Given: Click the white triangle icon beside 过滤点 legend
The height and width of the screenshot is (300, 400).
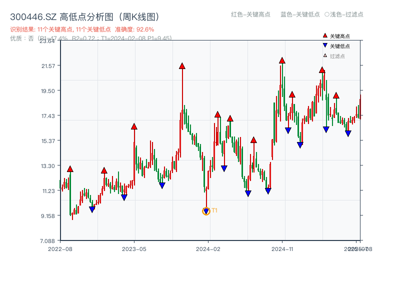Looking at the screenshot, I should [x=325, y=55].
